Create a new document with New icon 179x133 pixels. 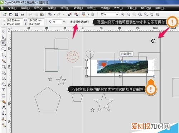[5, 14]
